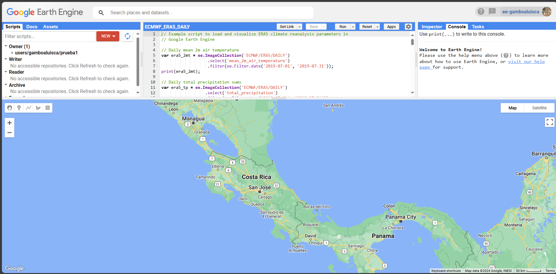
Task: Click the Google logo on the map
Action: tap(14, 268)
